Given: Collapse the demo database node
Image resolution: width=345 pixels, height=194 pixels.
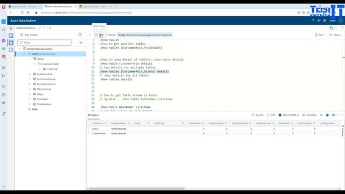Looking at the screenshot, I should pos(24,54).
